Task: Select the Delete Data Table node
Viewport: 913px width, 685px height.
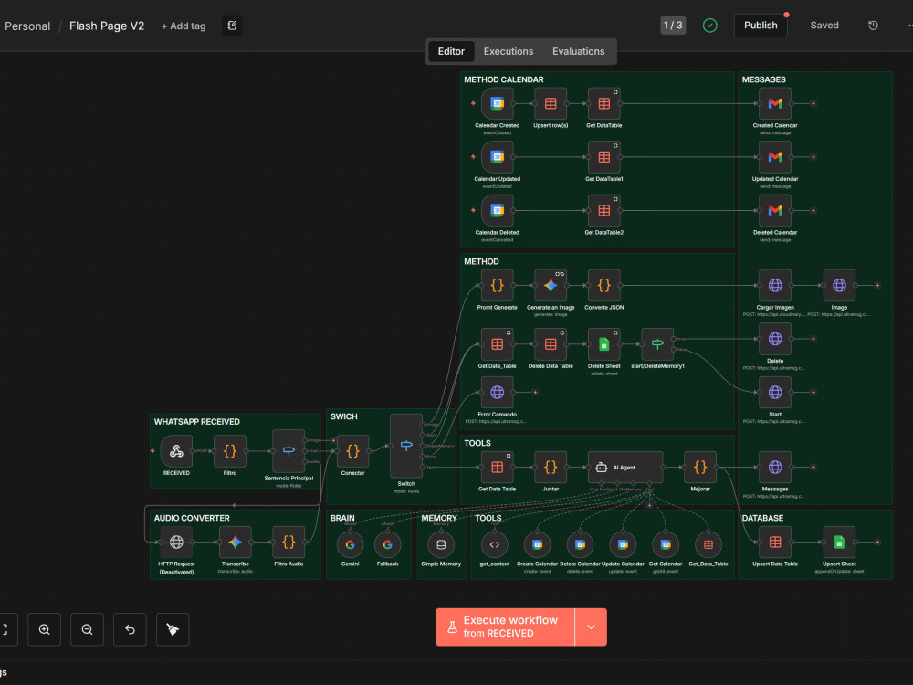Action: coord(551,344)
